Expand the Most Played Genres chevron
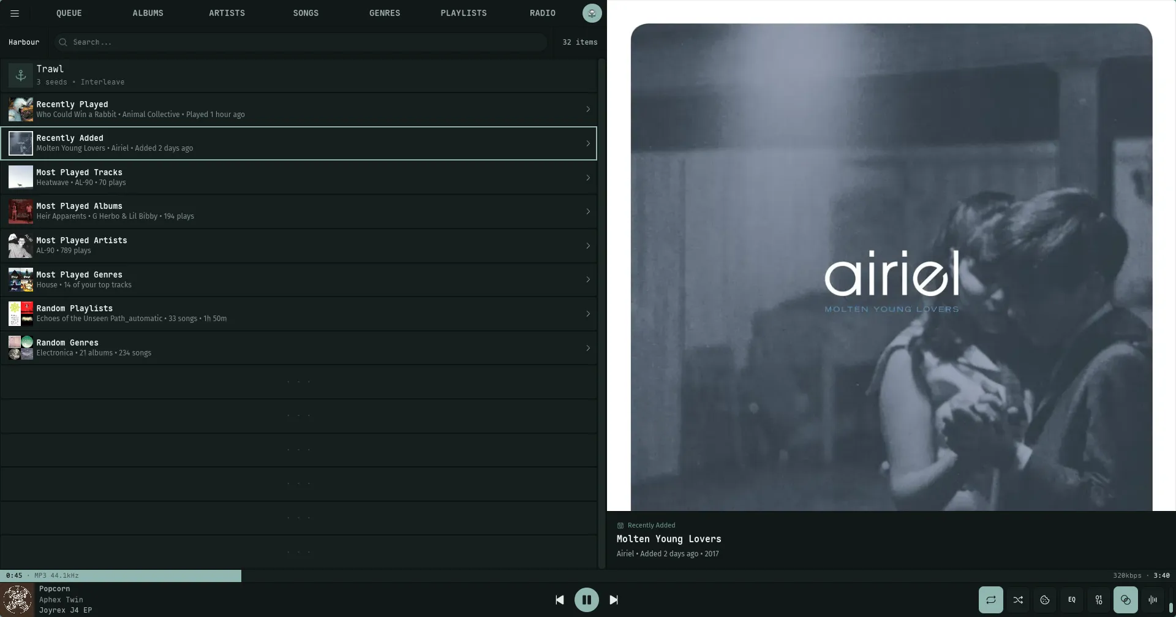The height and width of the screenshot is (617, 1176). pyautogui.click(x=588, y=279)
